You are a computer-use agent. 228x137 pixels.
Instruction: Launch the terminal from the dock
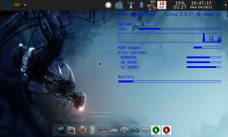point(71,130)
